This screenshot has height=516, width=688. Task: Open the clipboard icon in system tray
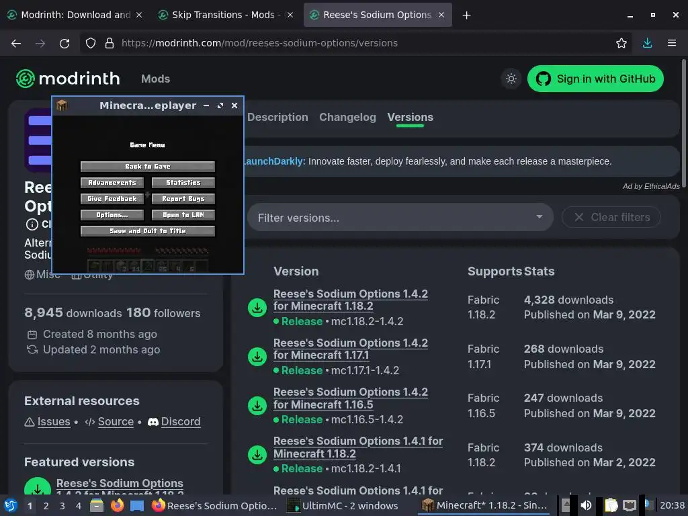click(611, 505)
